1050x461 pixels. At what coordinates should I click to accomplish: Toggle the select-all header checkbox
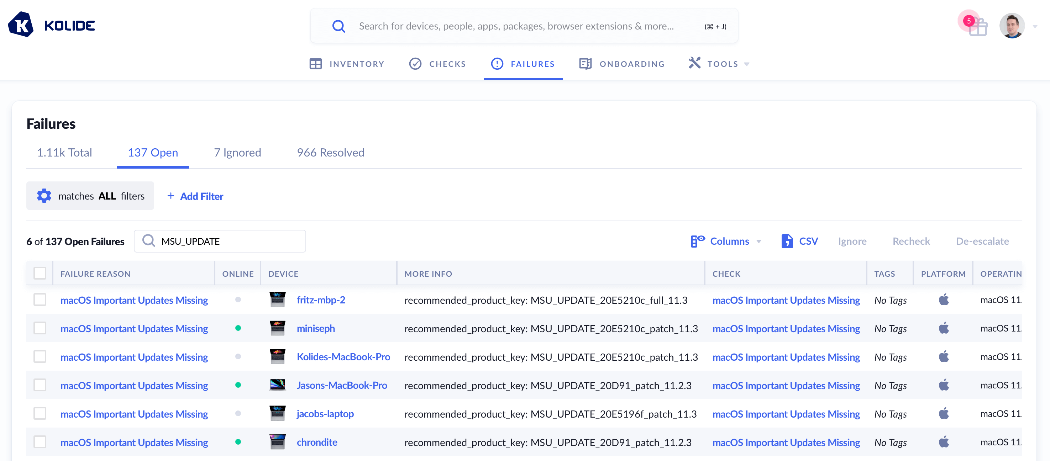click(x=40, y=273)
